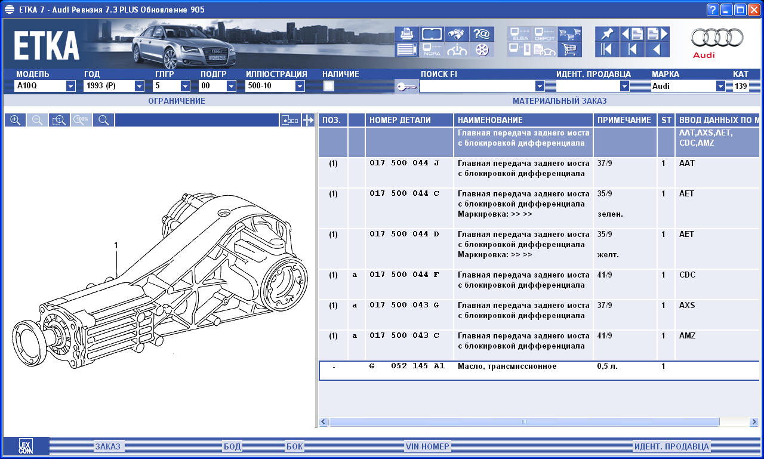Expand the ИЛЛЮСТРАЦИЯ dropdown list
The width and height of the screenshot is (764, 459).
(300, 86)
